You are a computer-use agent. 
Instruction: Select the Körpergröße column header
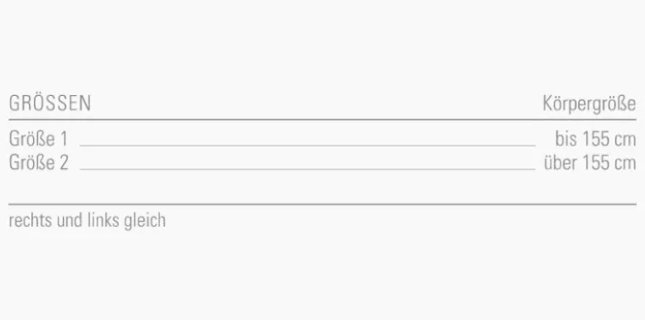589,103
